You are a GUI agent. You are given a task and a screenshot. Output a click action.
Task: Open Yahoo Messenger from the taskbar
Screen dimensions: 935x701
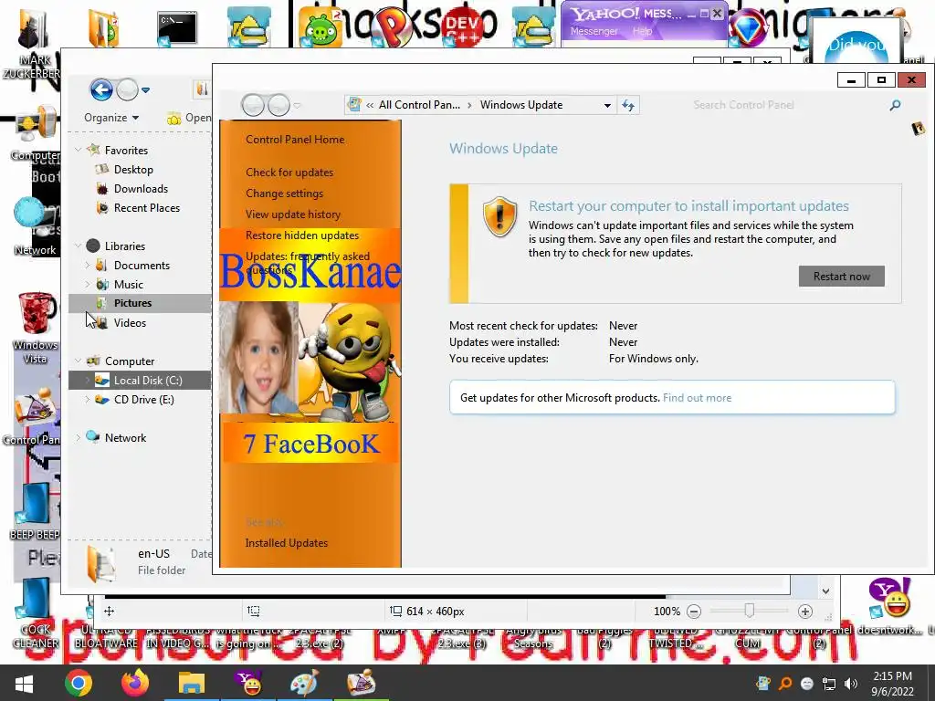tap(248, 683)
